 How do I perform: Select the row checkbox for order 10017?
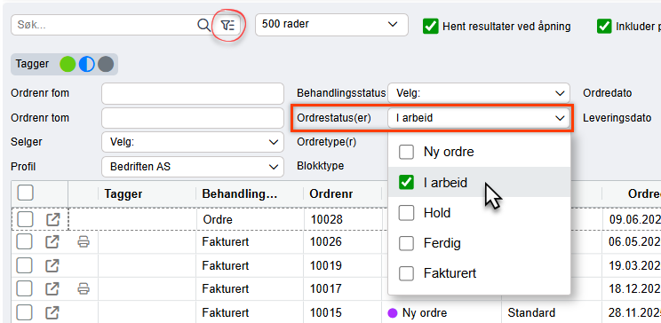25,289
